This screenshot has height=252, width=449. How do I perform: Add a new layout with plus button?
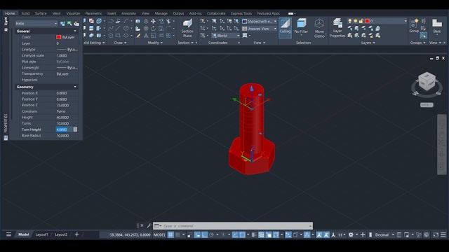tap(76, 234)
